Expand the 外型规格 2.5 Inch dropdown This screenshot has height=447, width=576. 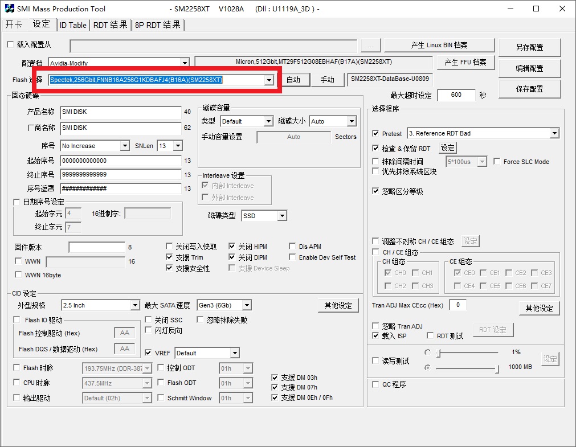[x=134, y=306]
